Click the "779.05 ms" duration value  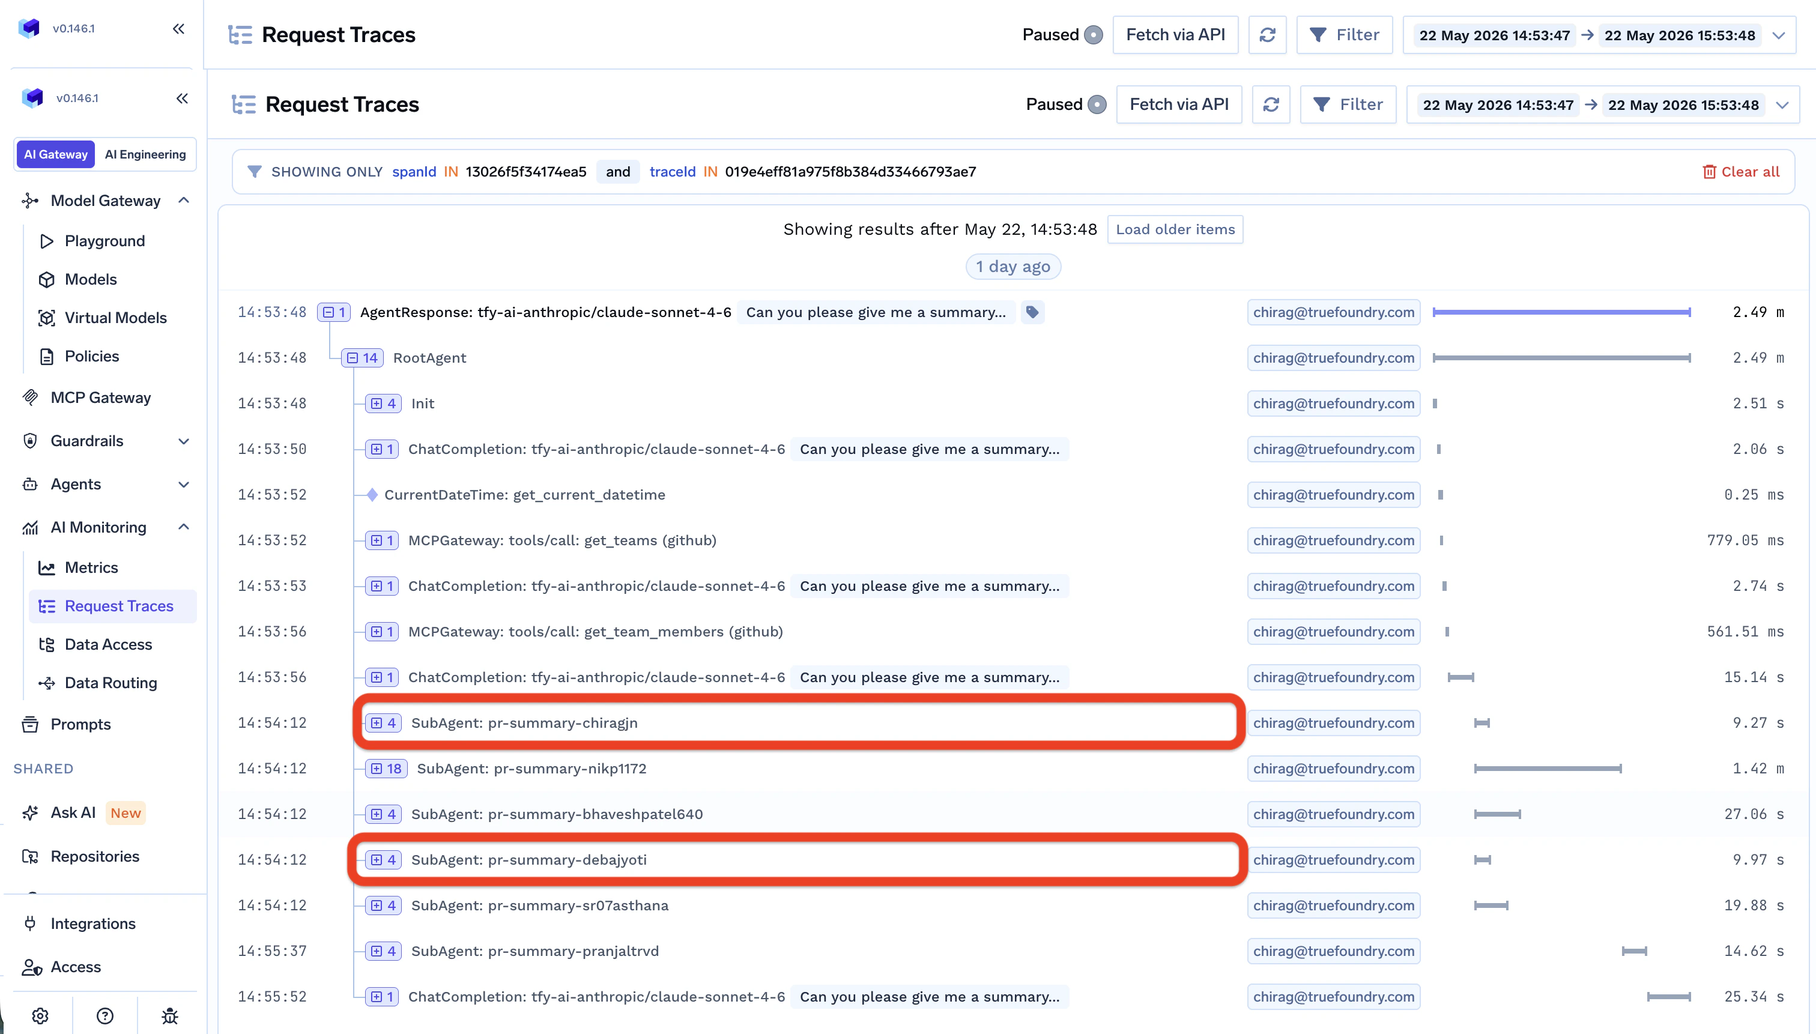(x=1746, y=540)
